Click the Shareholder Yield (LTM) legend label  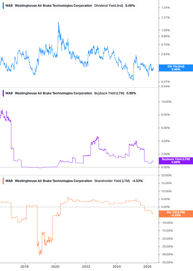tap(112, 181)
